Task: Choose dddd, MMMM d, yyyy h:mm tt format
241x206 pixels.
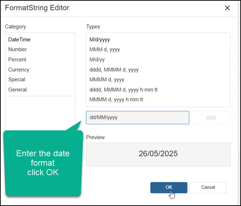Action: [x=123, y=90]
